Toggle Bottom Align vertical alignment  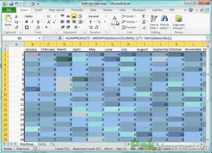tap(74, 16)
